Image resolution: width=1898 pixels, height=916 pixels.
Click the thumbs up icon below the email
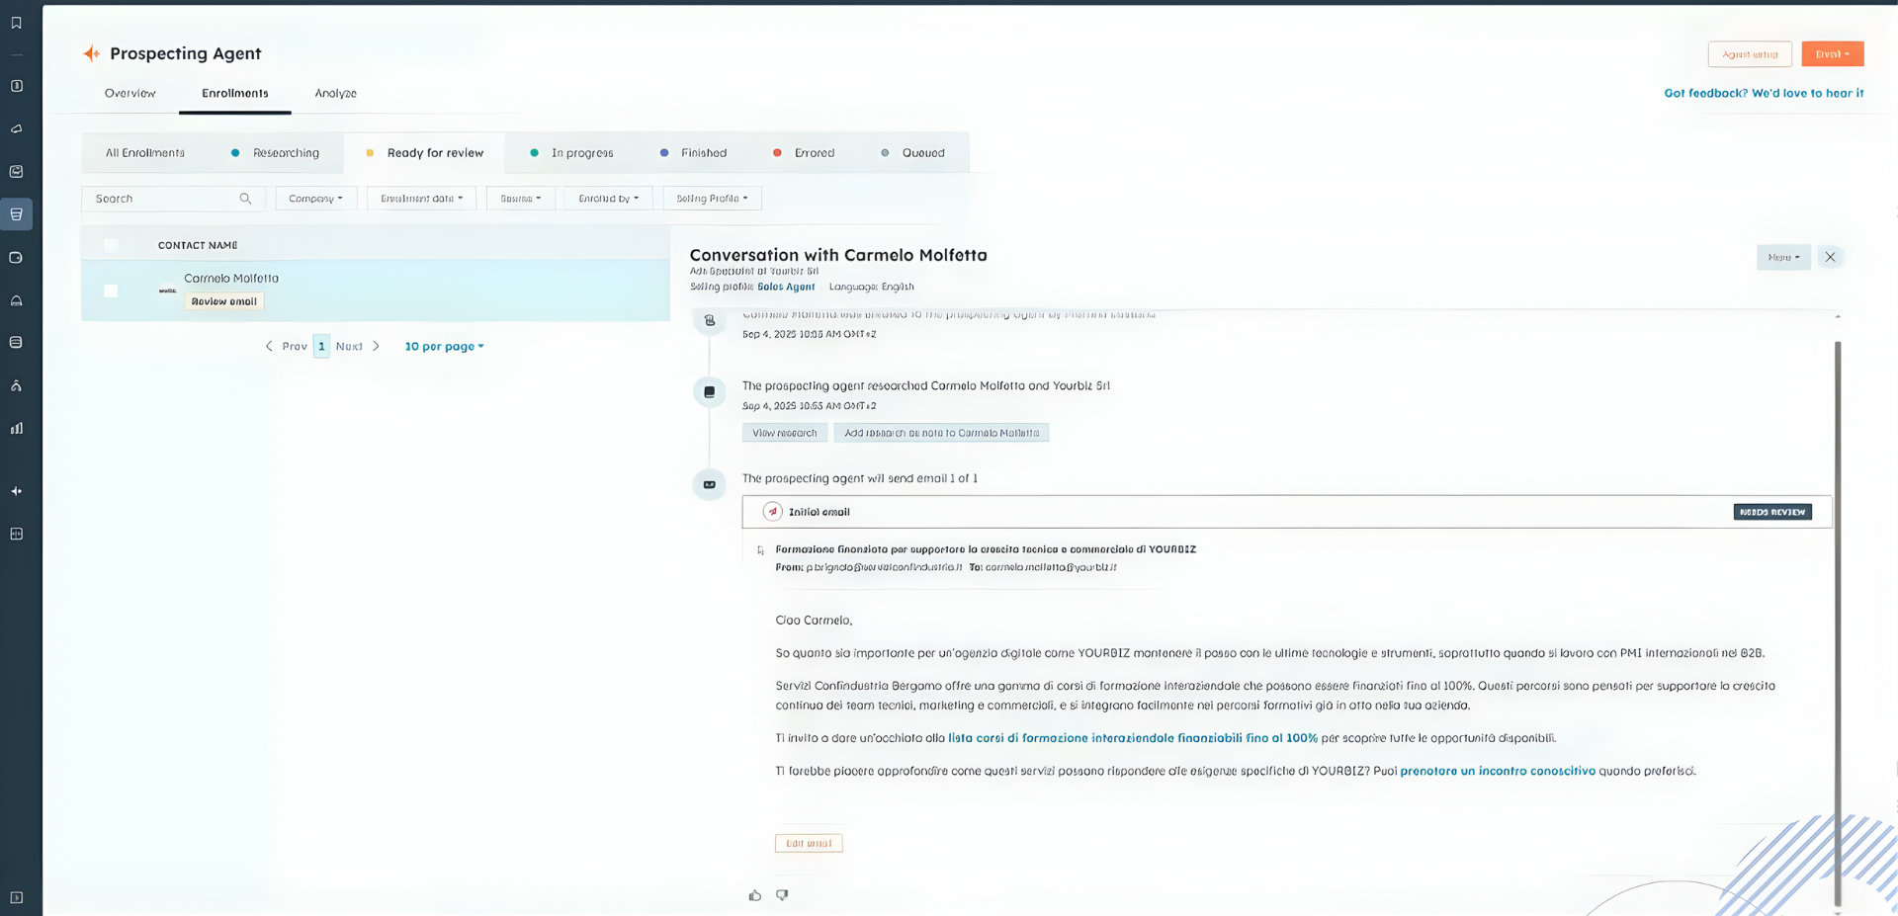(x=754, y=894)
